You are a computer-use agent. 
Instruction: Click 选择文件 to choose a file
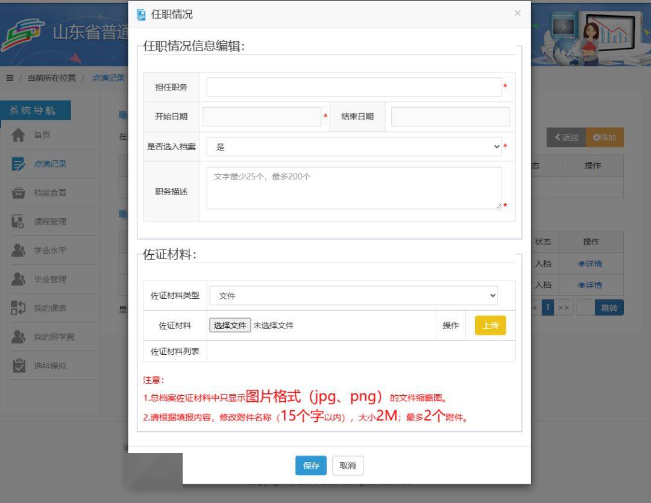coord(230,325)
